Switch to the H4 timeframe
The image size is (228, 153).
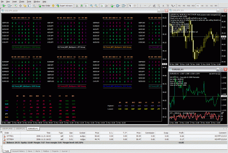[x=202, y=6]
